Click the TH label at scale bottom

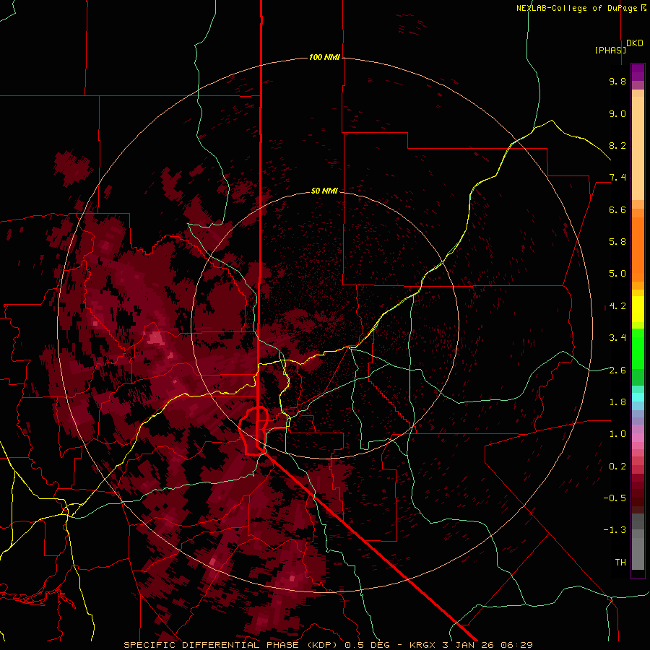[620, 563]
